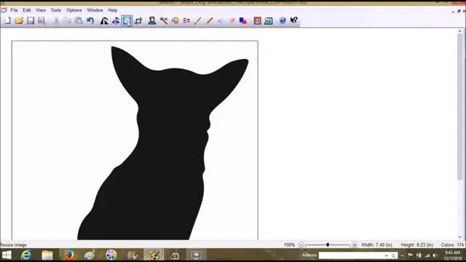Image resolution: width=466 pixels, height=262 pixels.
Task: Click the black dog silhouette image
Action: click(x=163, y=143)
